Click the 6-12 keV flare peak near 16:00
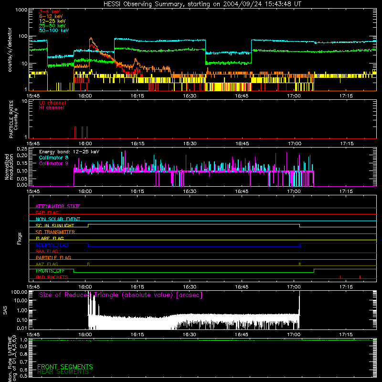This screenshot has width=382, height=382. [91, 38]
